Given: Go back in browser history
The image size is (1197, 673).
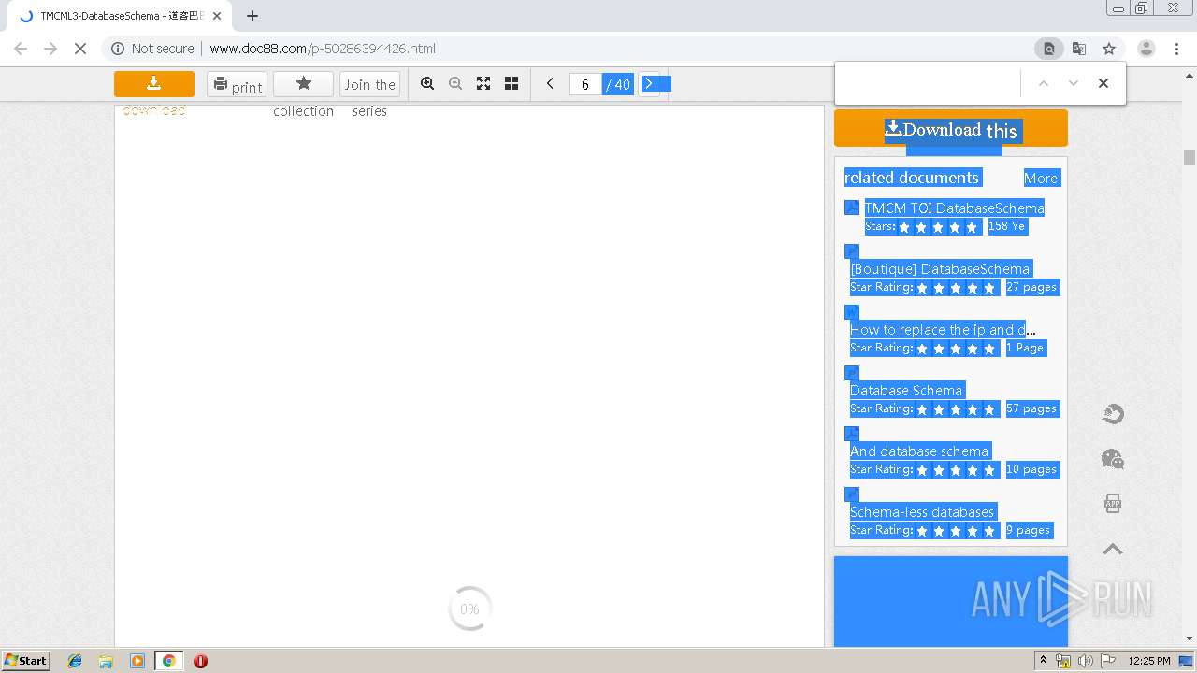Looking at the screenshot, I should tap(21, 49).
